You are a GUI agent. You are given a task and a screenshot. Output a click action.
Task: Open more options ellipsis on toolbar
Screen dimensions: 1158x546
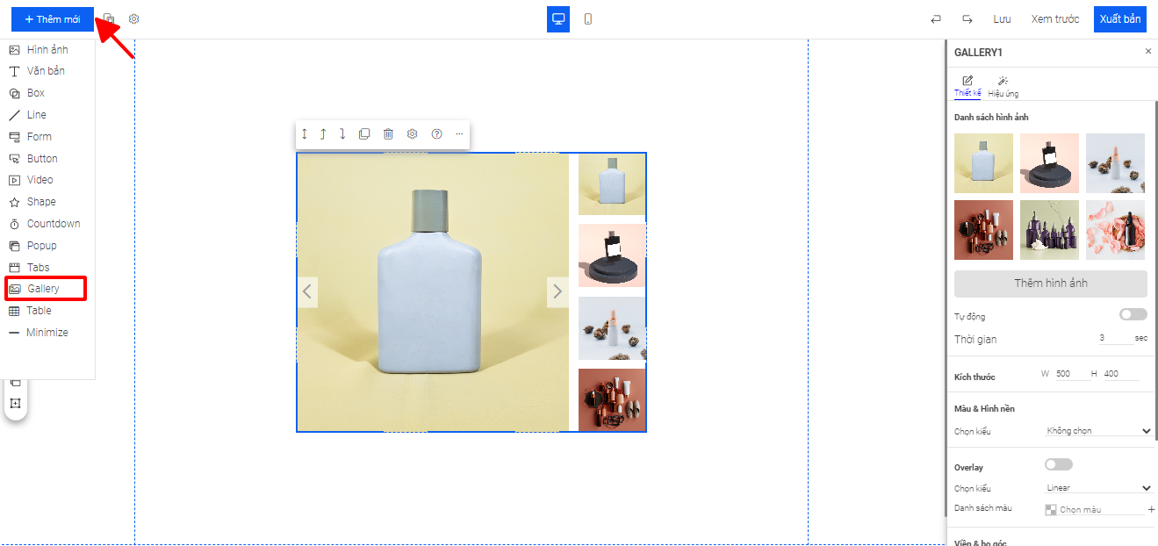coord(459,134)
